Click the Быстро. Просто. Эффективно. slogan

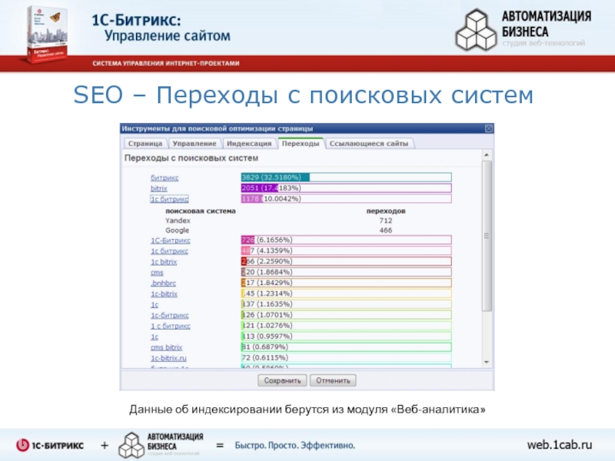[295, 446]
